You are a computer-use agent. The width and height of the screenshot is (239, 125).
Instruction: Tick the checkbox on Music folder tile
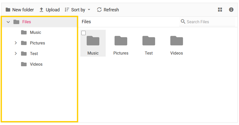(x=84, y=33)
